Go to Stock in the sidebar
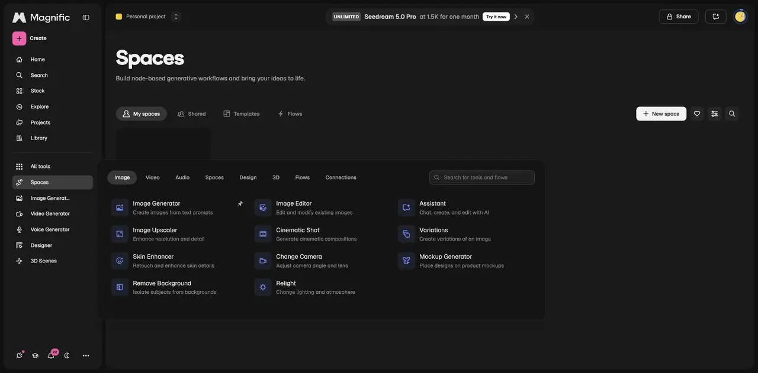The image size is (758, 373). [52, 91]
